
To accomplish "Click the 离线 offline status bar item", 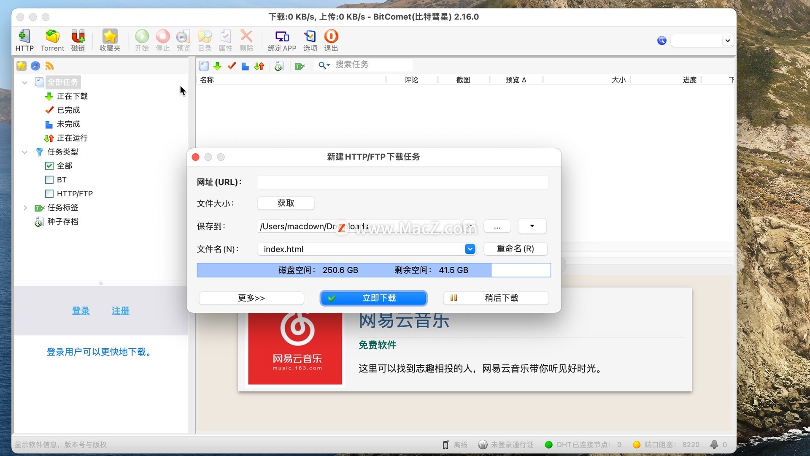I will tap(455, 445).
